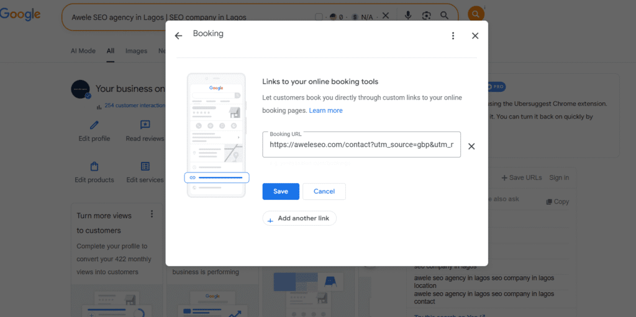Toggle the checkbox in the search bar
Image resolution: width=636 pixels, height=317 pixels.
(x=319, y=17)
